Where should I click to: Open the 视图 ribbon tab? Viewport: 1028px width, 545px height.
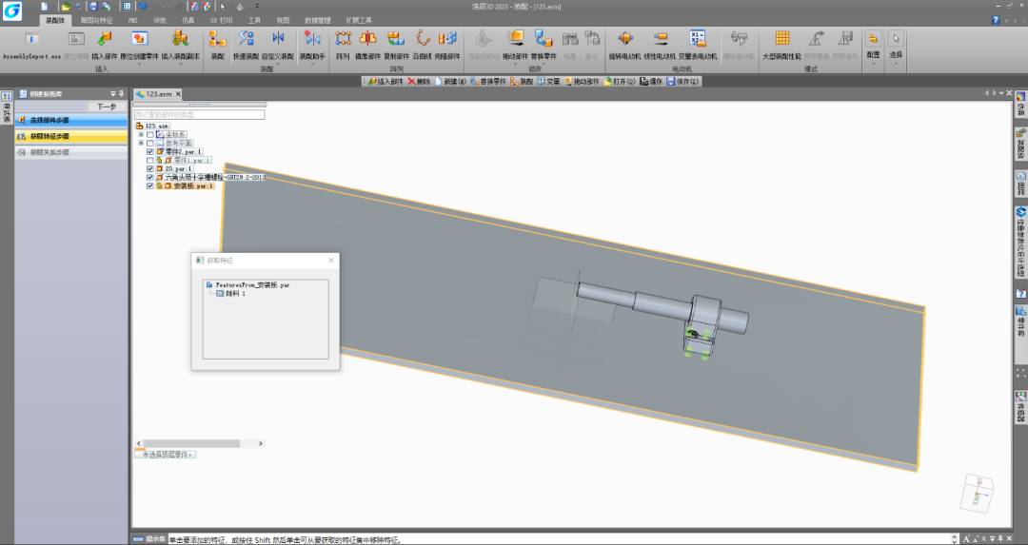[x=283, y=19]
